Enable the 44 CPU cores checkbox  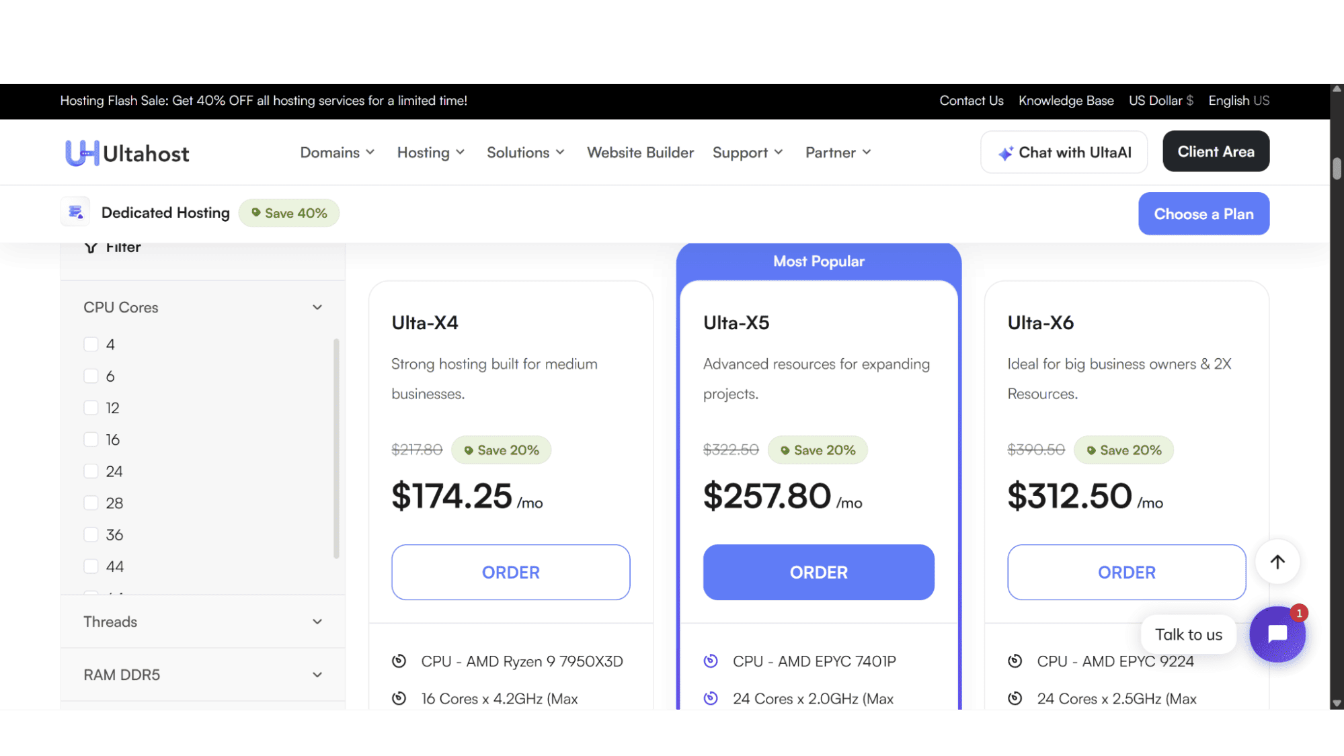click(x=91, y=566)
